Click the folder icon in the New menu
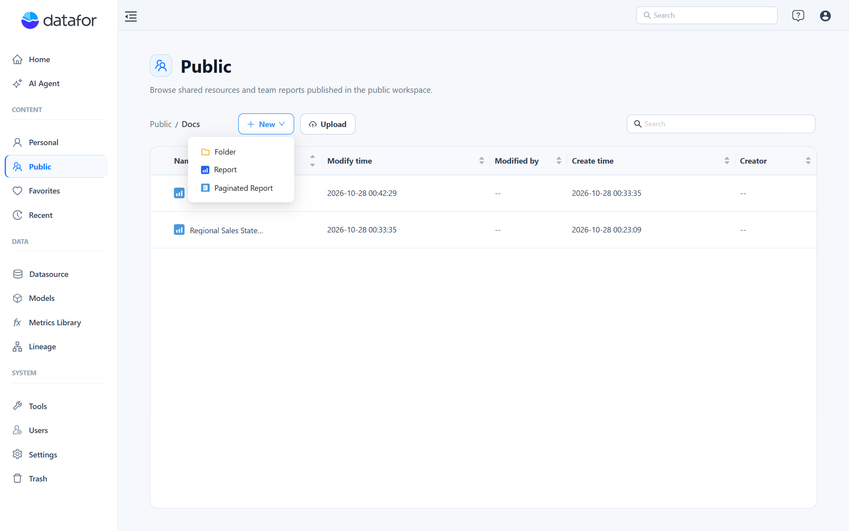The height and width of the screenshot is (531, 849). pos(205,152)
